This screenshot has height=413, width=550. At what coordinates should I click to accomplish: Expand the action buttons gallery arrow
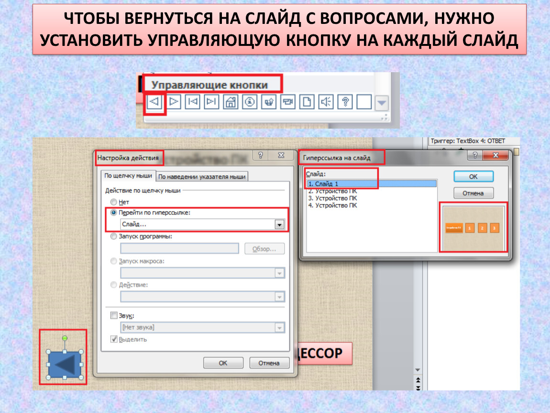click(382, 102)
